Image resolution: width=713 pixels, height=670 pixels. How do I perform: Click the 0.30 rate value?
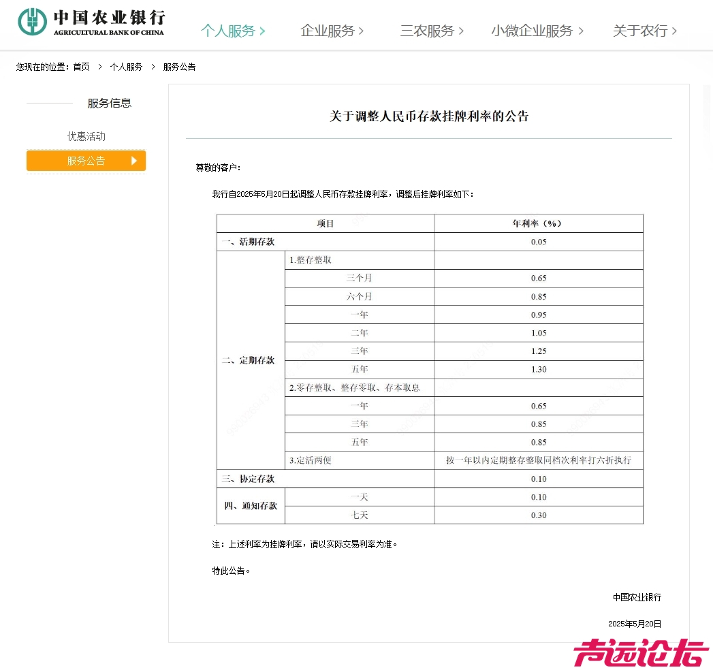coord(539,515)
